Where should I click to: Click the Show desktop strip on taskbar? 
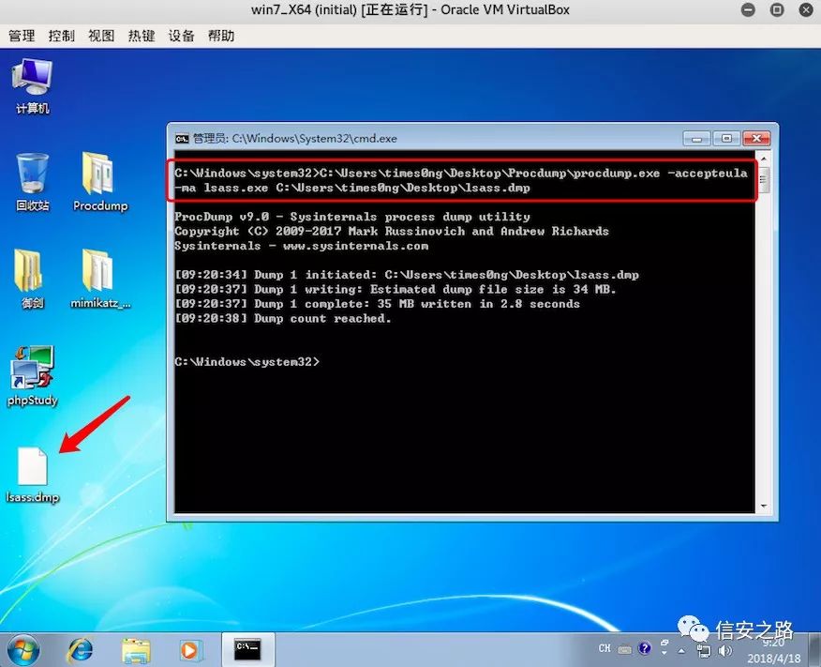point(814,650)
